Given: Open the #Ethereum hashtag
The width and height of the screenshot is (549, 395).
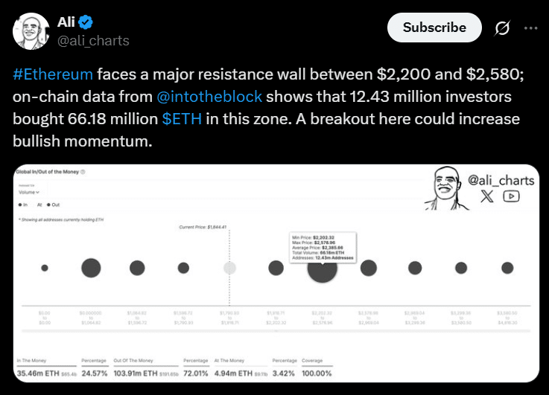Looking at the screenshot, I should tap(53, 74).
